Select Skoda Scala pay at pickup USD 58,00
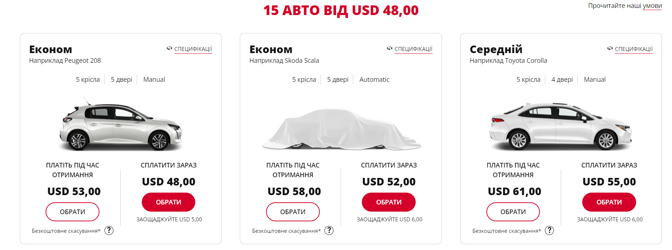Image resolution: width=672 pixels, height=250 pixels. (x=293, y=212)
